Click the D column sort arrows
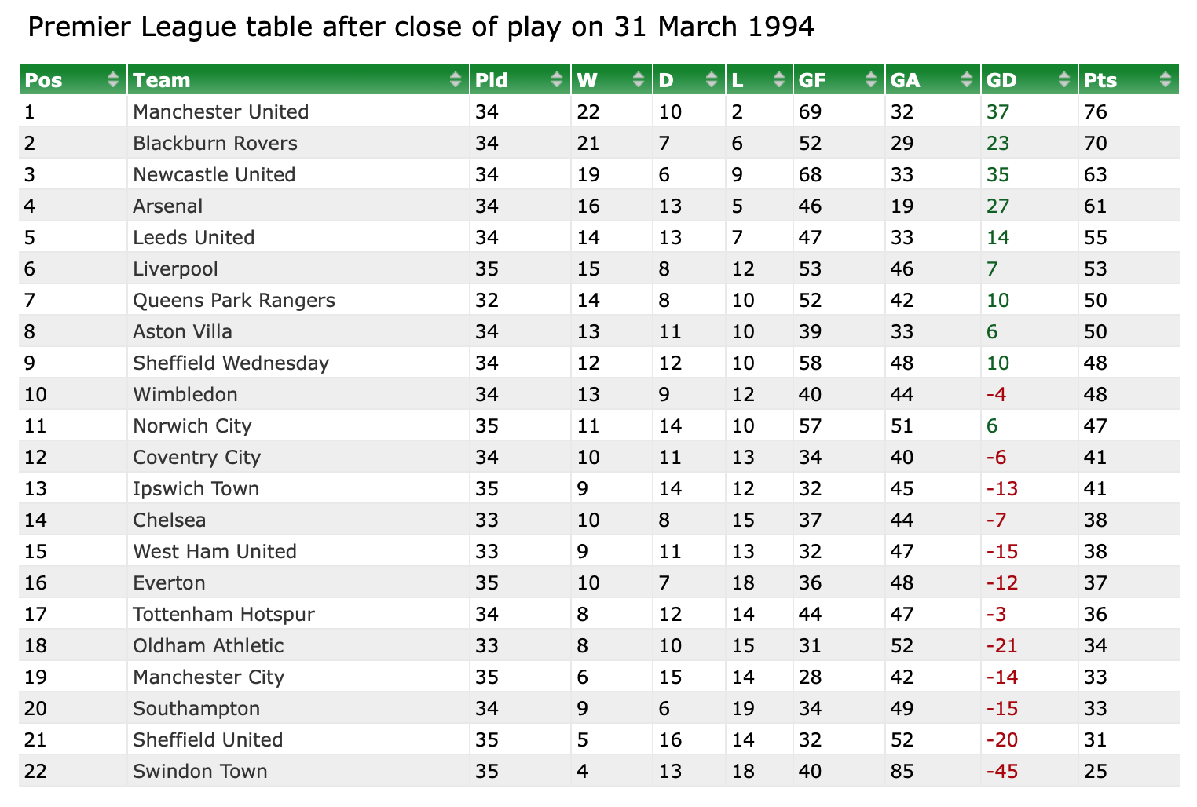Viewport: 1197px width, 807px height. [712, 79]
